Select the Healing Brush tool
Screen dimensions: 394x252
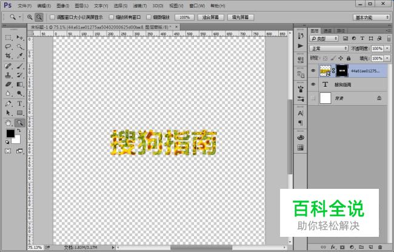tap(8, 66)
